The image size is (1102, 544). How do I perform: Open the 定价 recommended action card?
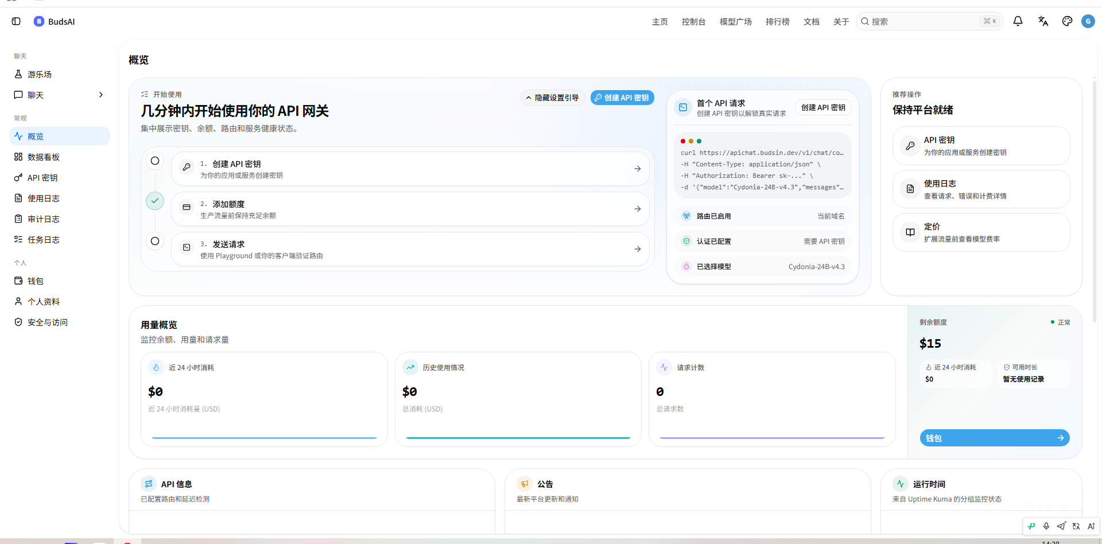[981, 232]
